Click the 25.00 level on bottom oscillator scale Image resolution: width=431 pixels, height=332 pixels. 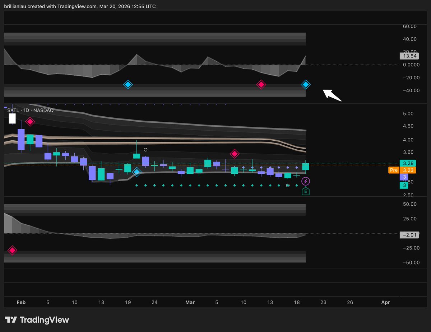[409, 219]
